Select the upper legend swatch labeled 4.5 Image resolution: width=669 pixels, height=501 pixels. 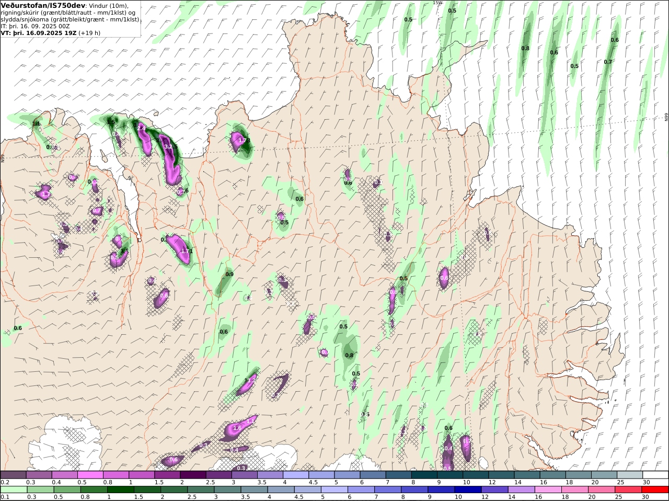pos(321,474)
